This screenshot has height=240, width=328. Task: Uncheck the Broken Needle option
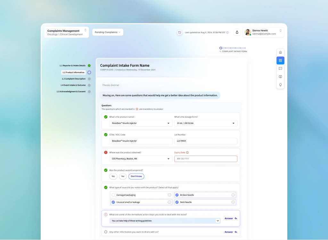pos(177,195)
